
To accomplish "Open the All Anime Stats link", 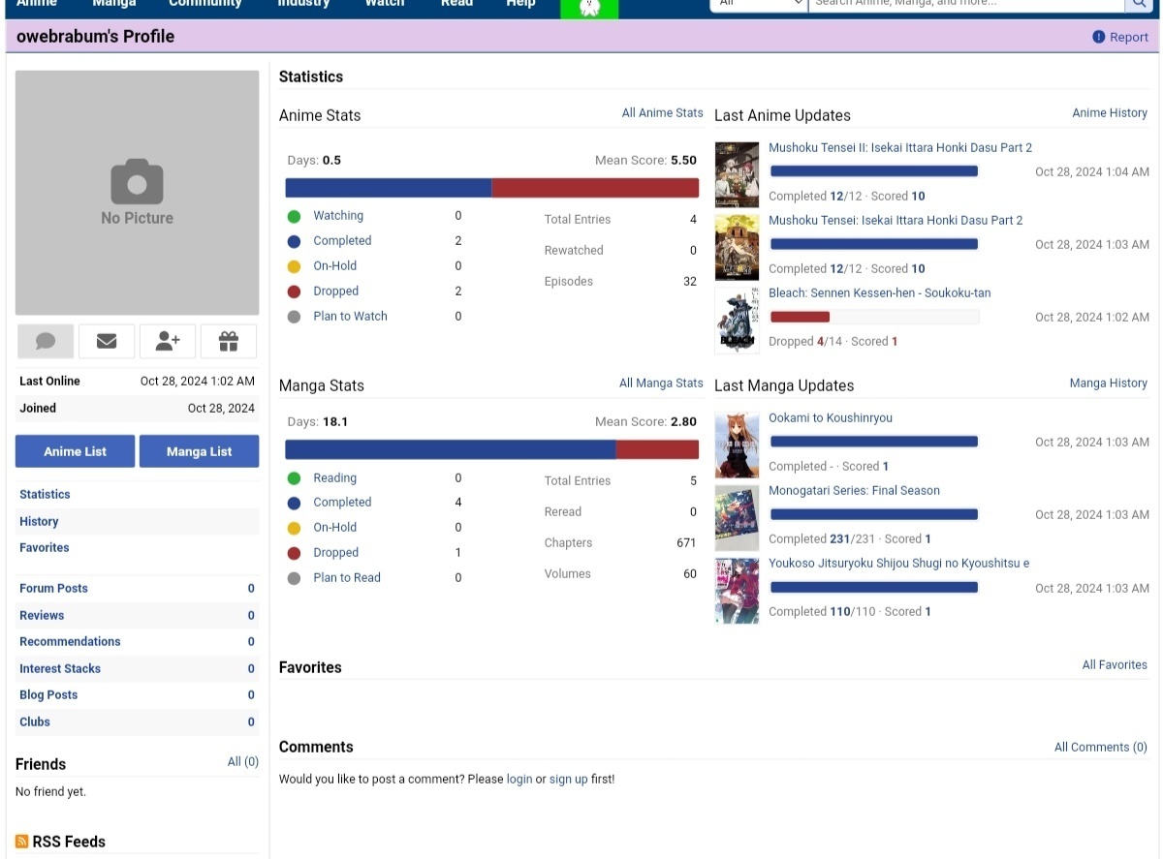I will tap(662, 113).
